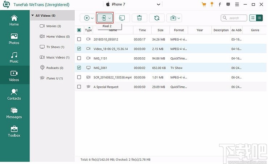Select file name SCR_20160822_150538.mp4
Screen dimensions: 268x164
(x=112, y=77)
